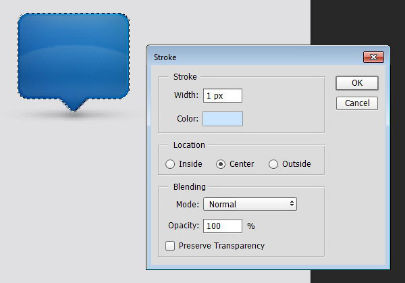Confirm the stroke with the OK button
405x283 pixels.
click(x=357, y=83)
